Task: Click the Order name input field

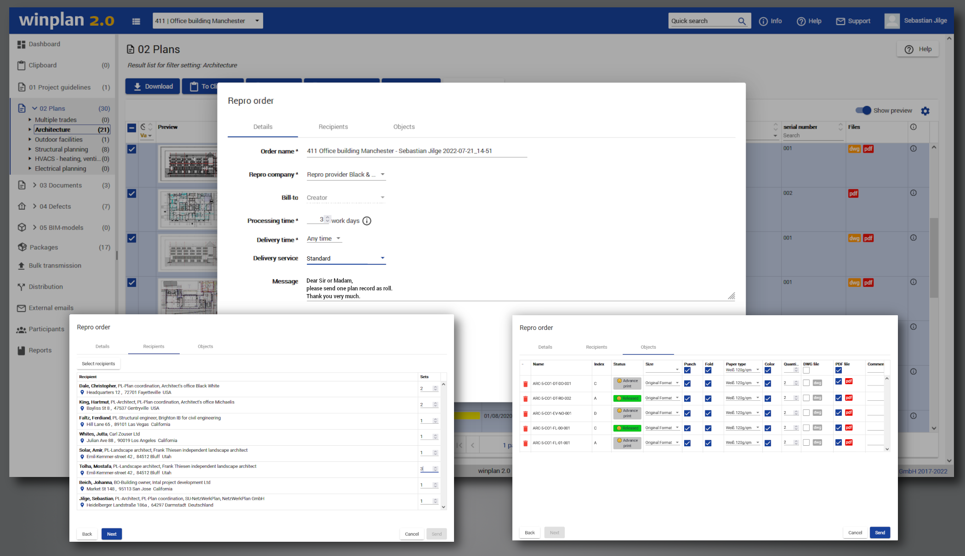Action: (416, 151)
